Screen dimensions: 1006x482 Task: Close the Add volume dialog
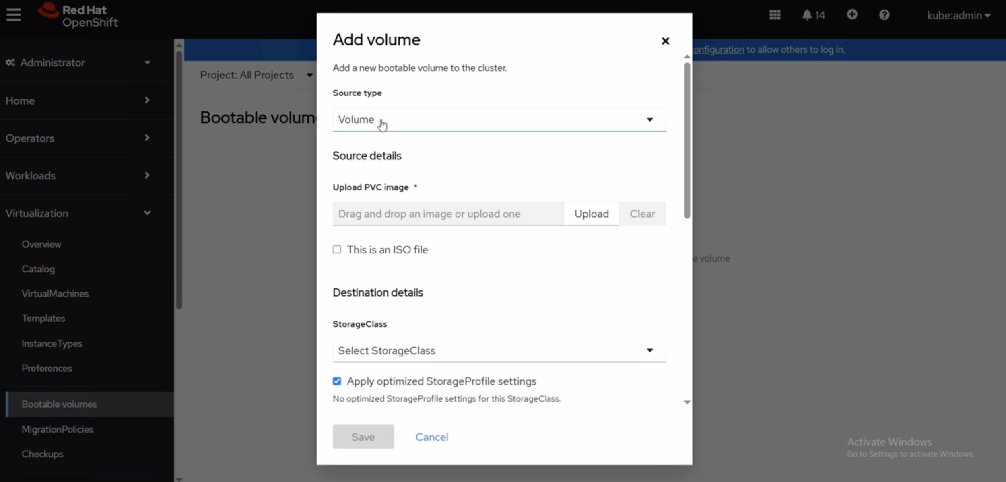tap(665, 41)
